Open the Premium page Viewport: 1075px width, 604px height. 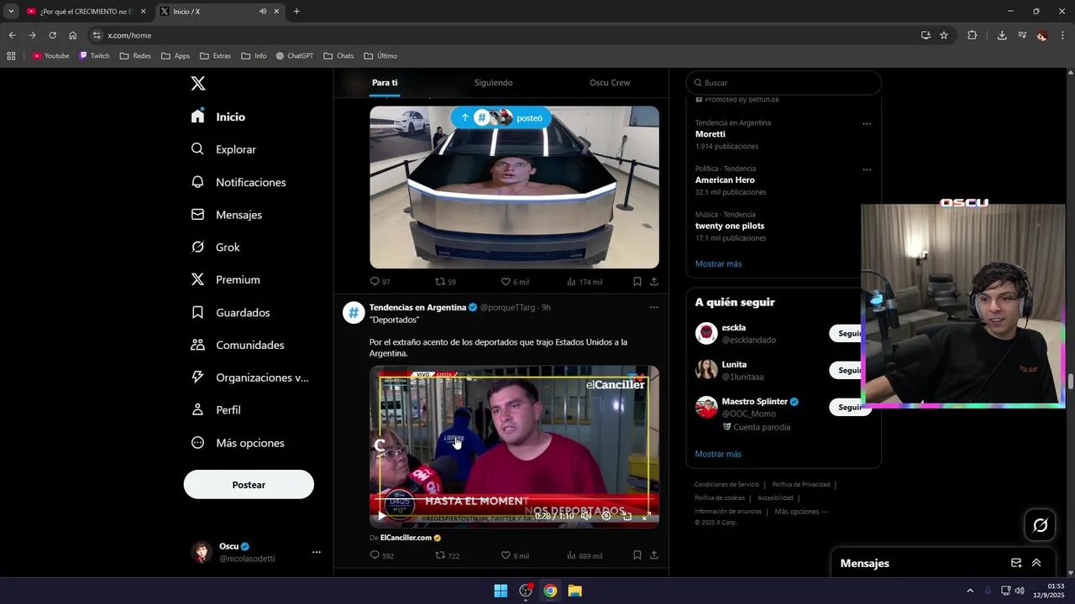[226, 279]
